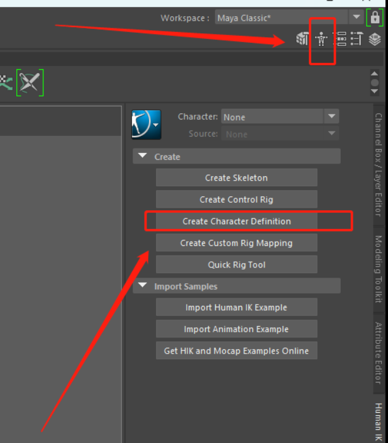Screen dimensions: 388x443
Task: Click shelf scroll up arrow
Action: tap(374, 74)
